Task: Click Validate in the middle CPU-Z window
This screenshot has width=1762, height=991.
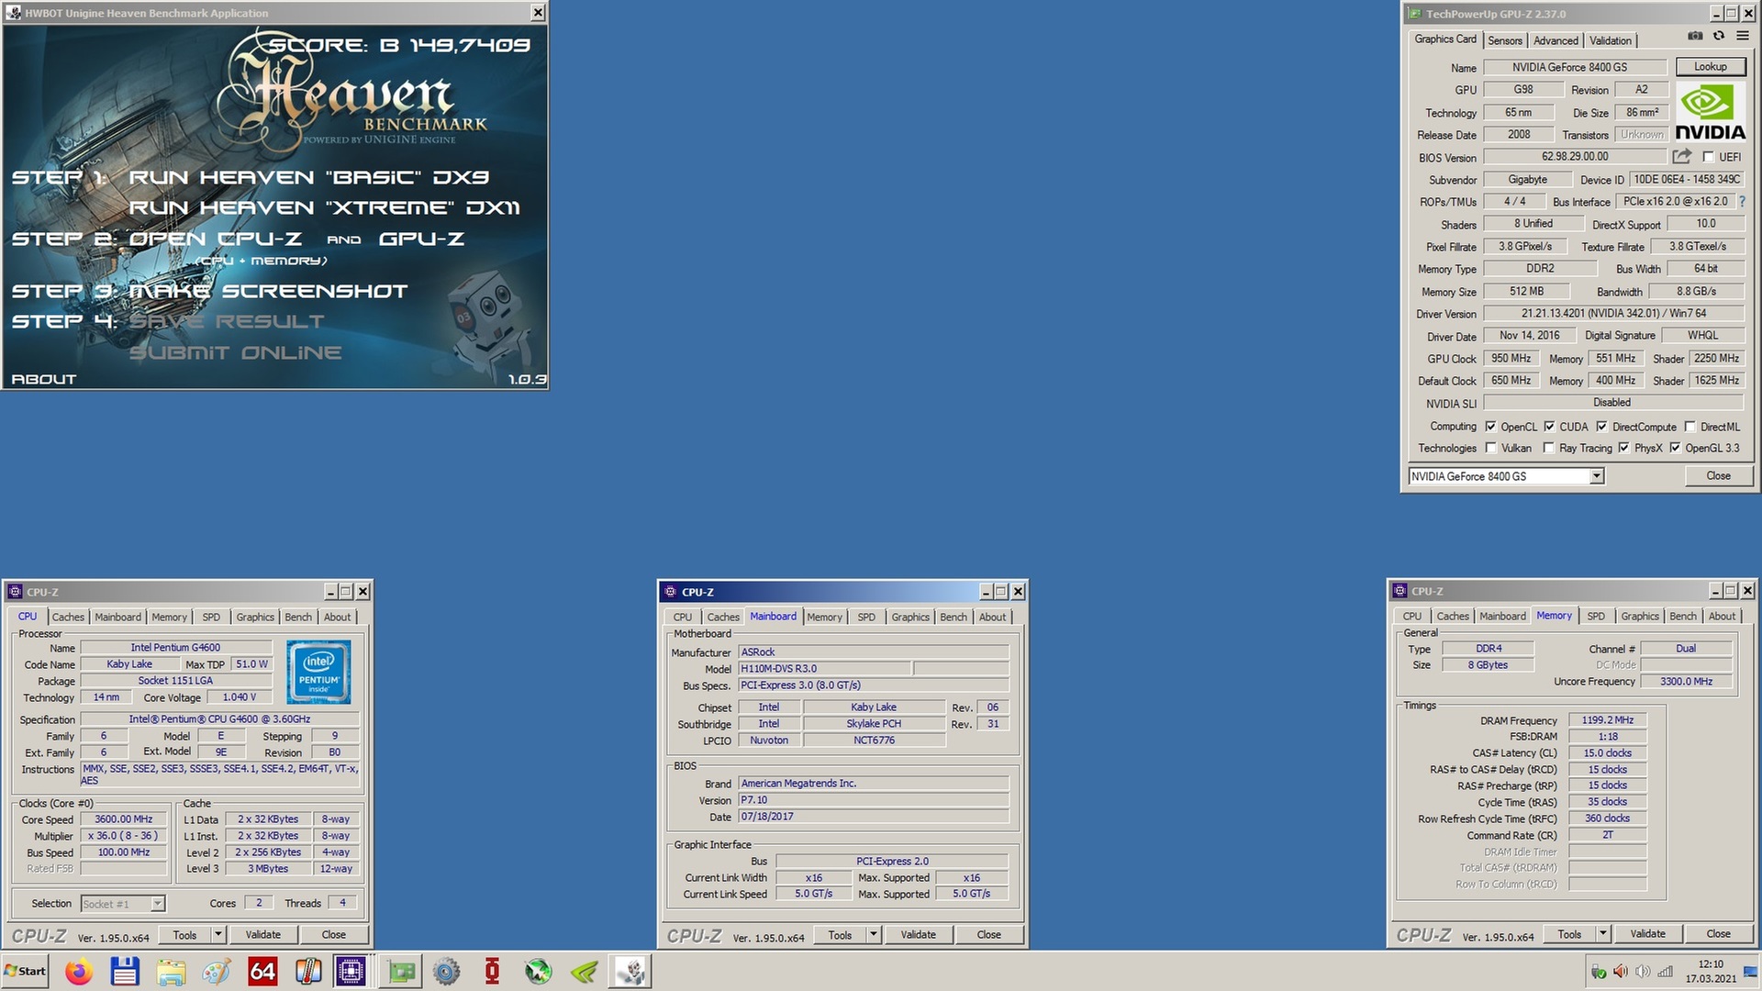Action: point(919,935)
